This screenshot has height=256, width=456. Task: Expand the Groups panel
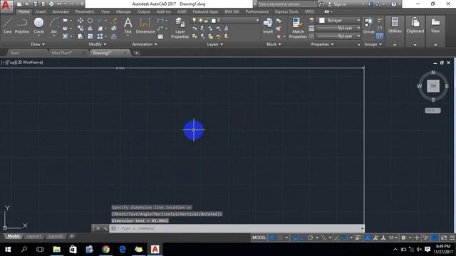tap(373, 44)
